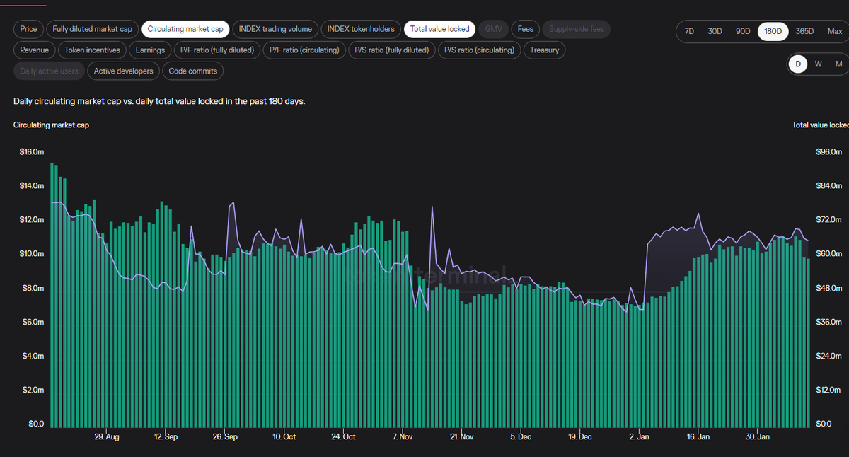
Task: Click the 12. Sep date label
Action: click(166, 437)
